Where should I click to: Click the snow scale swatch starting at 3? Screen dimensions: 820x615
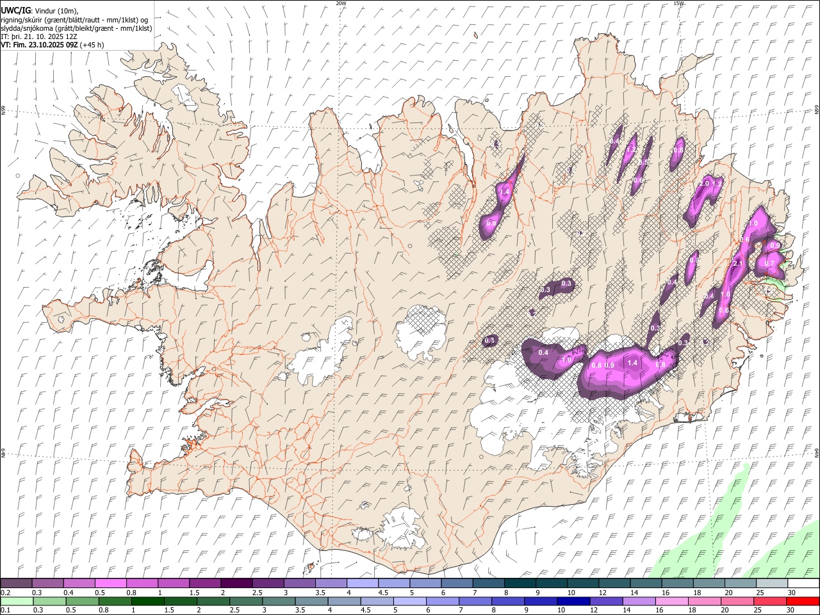coord(300,584)
